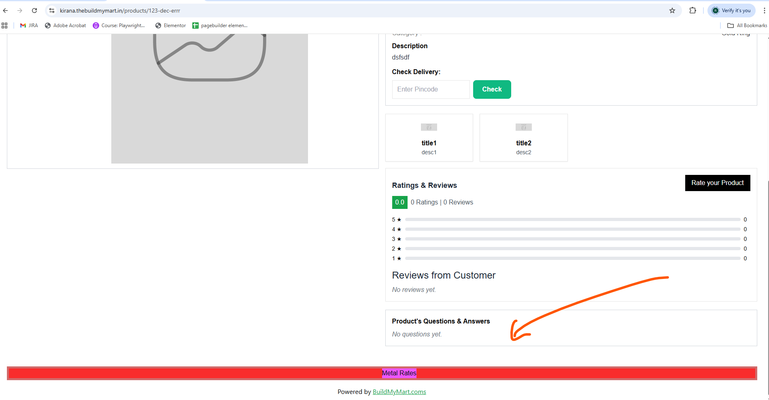The width and height of the screenshot is (769, 400).
Task: Click the green Check button
Action: pos(492,89)
